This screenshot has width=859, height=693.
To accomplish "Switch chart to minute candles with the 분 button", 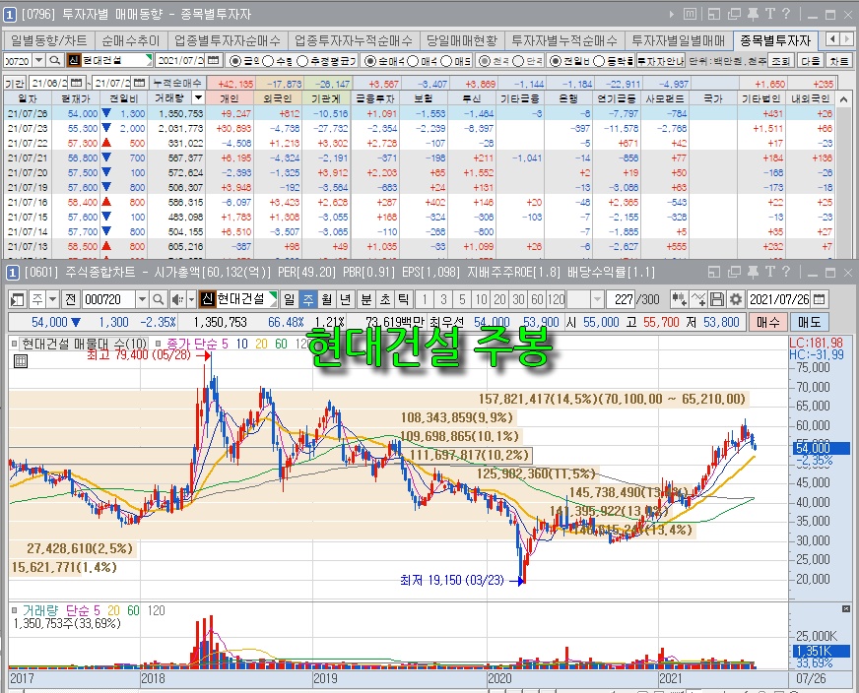I will [365, 299].
